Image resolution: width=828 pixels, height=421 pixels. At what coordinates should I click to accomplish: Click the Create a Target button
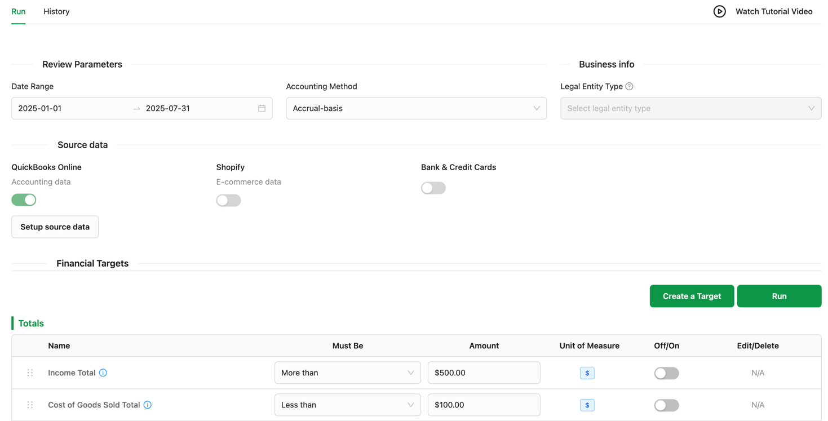click(x=692, y=296)
